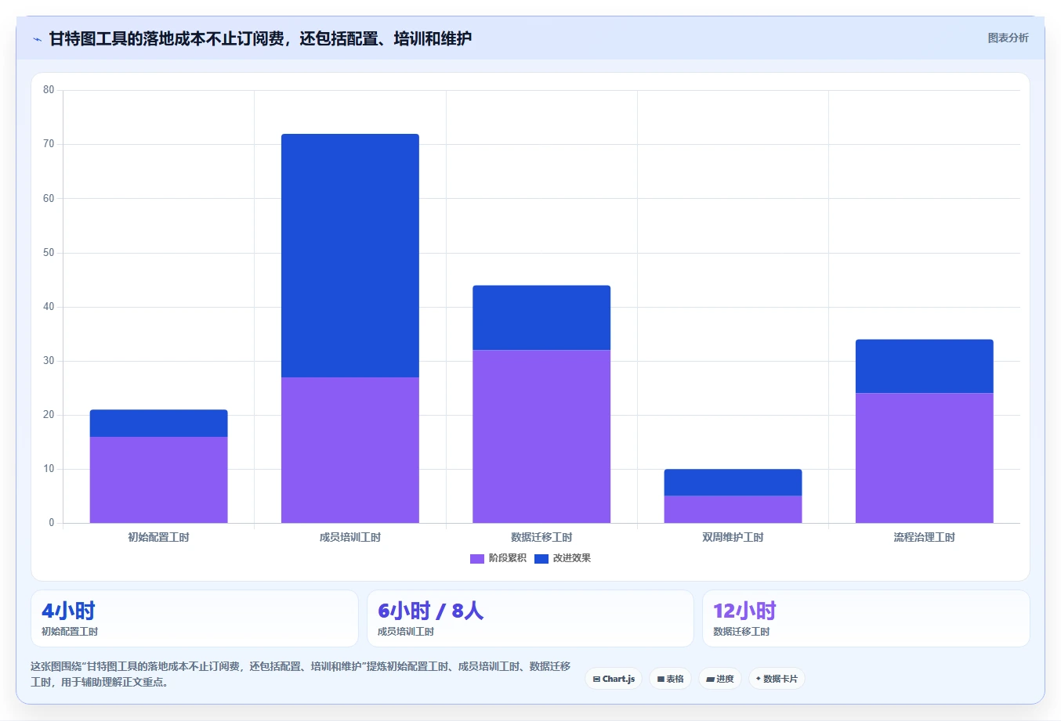
Task: Click the y-axis value 50
Action: point(49,253)
